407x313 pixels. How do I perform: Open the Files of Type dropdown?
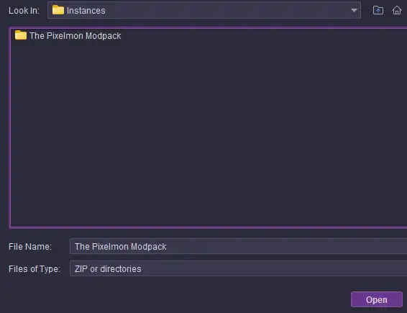click(238, 268)
